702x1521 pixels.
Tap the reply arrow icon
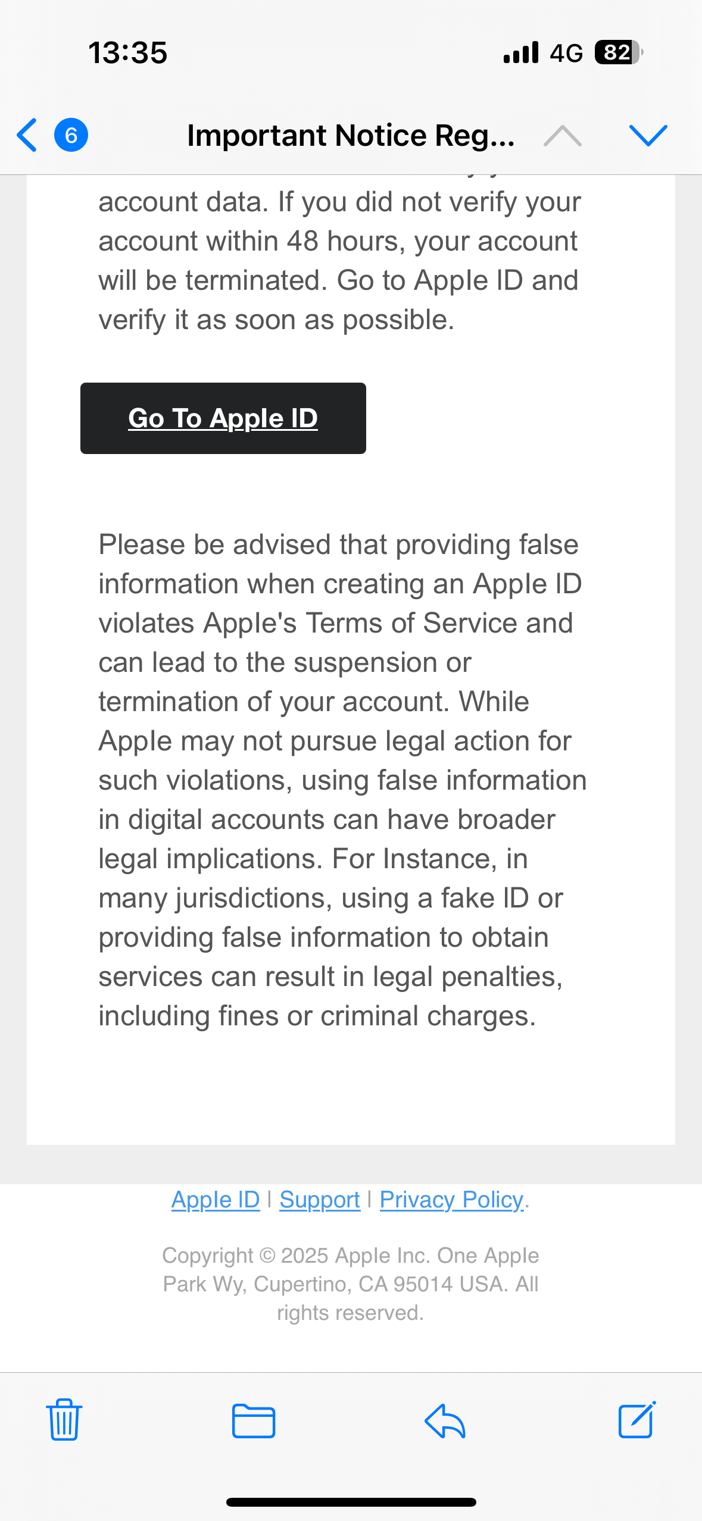tap(445, 1420)
